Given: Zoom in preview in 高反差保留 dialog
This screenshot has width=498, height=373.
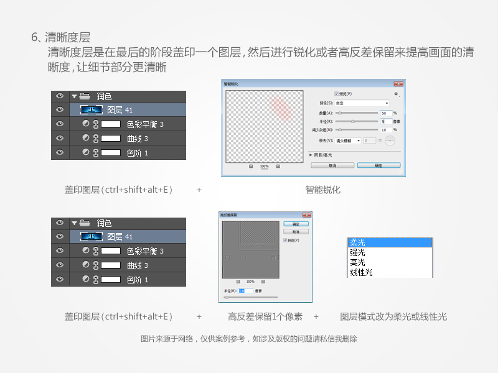Looking at the screenshot, I should click(263, 282).
